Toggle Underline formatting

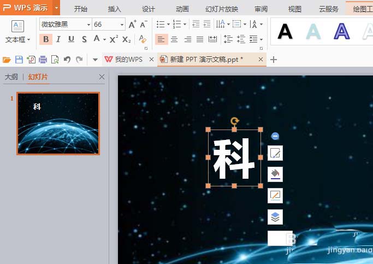71,39
